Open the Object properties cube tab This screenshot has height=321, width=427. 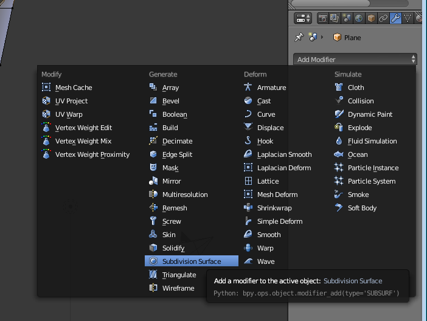(371, 18)
